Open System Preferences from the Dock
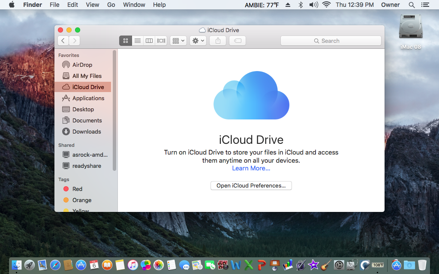 pyautogui.click(x=339, y=265)
